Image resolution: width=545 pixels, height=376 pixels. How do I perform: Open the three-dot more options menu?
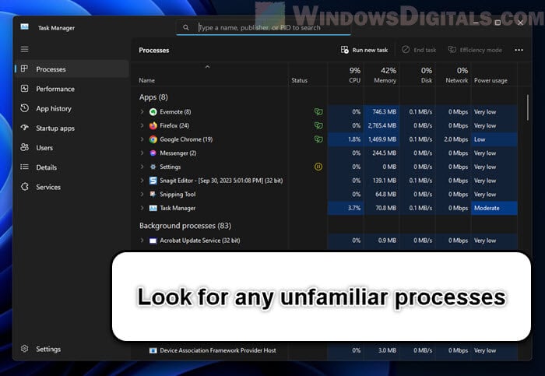click(519, 50)
